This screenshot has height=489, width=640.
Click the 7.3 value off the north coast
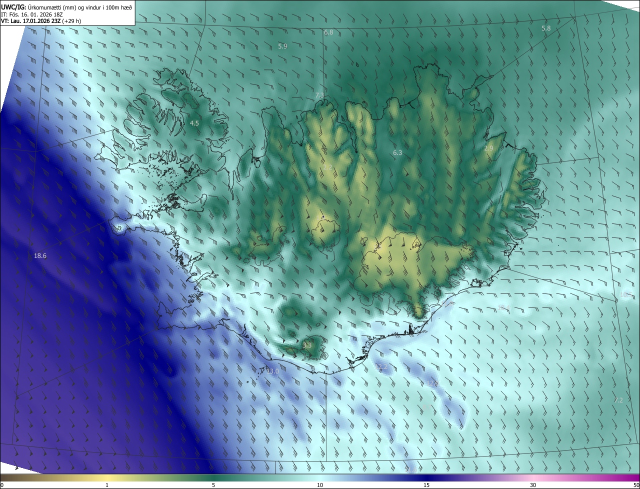point(319,95)
